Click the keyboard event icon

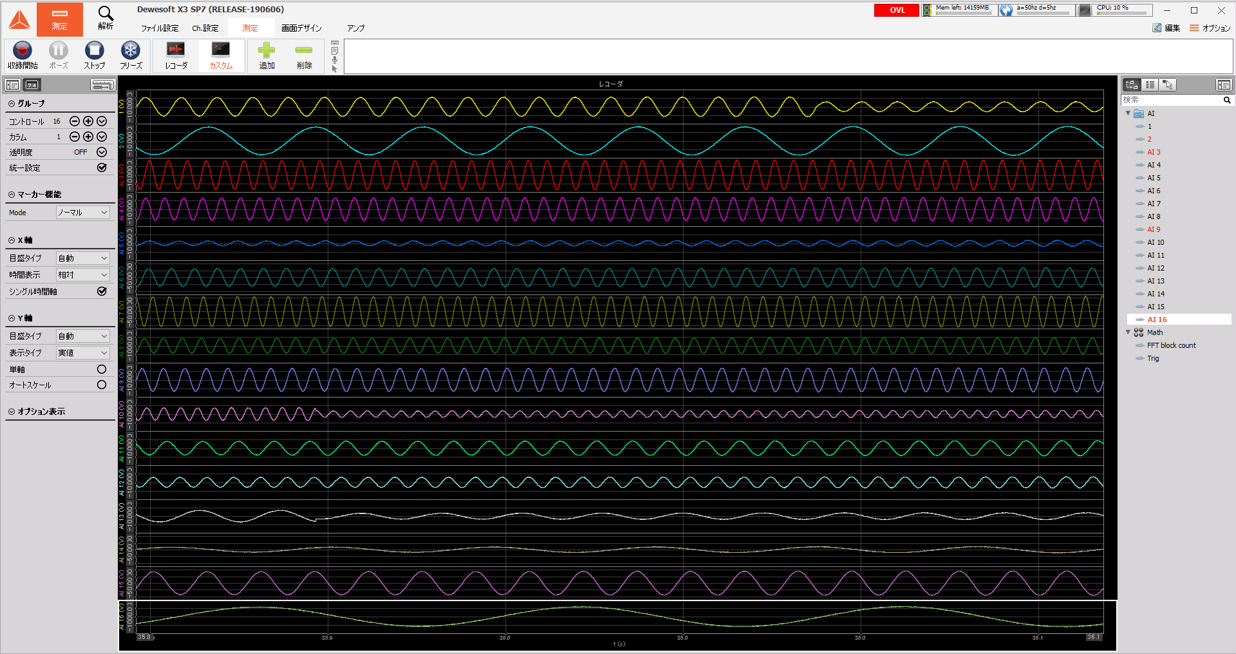334,43
